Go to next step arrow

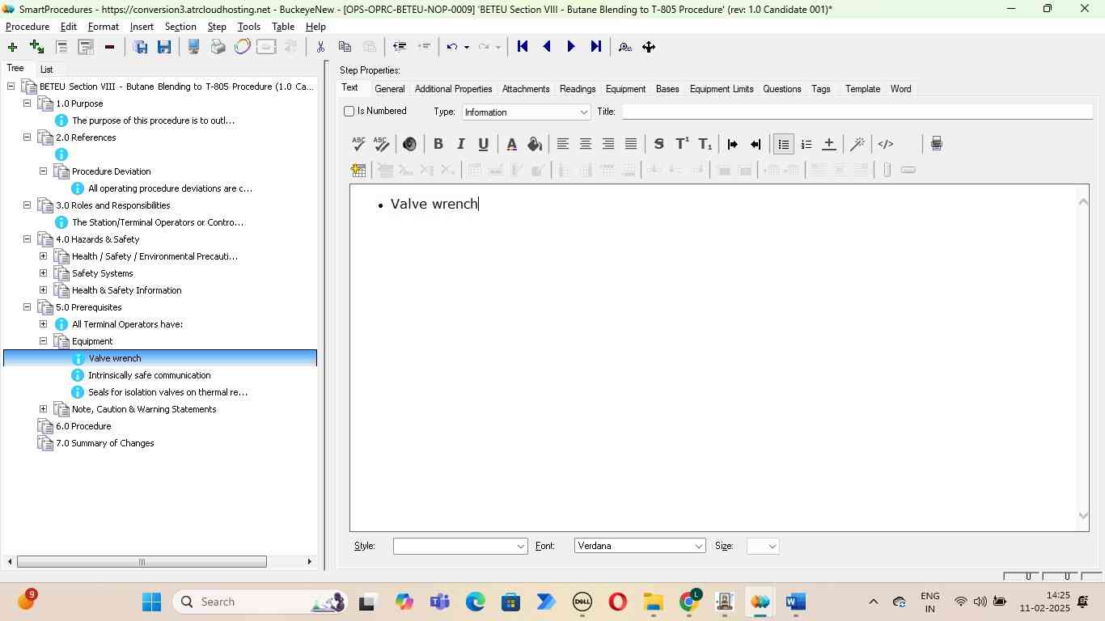point(571,47)
